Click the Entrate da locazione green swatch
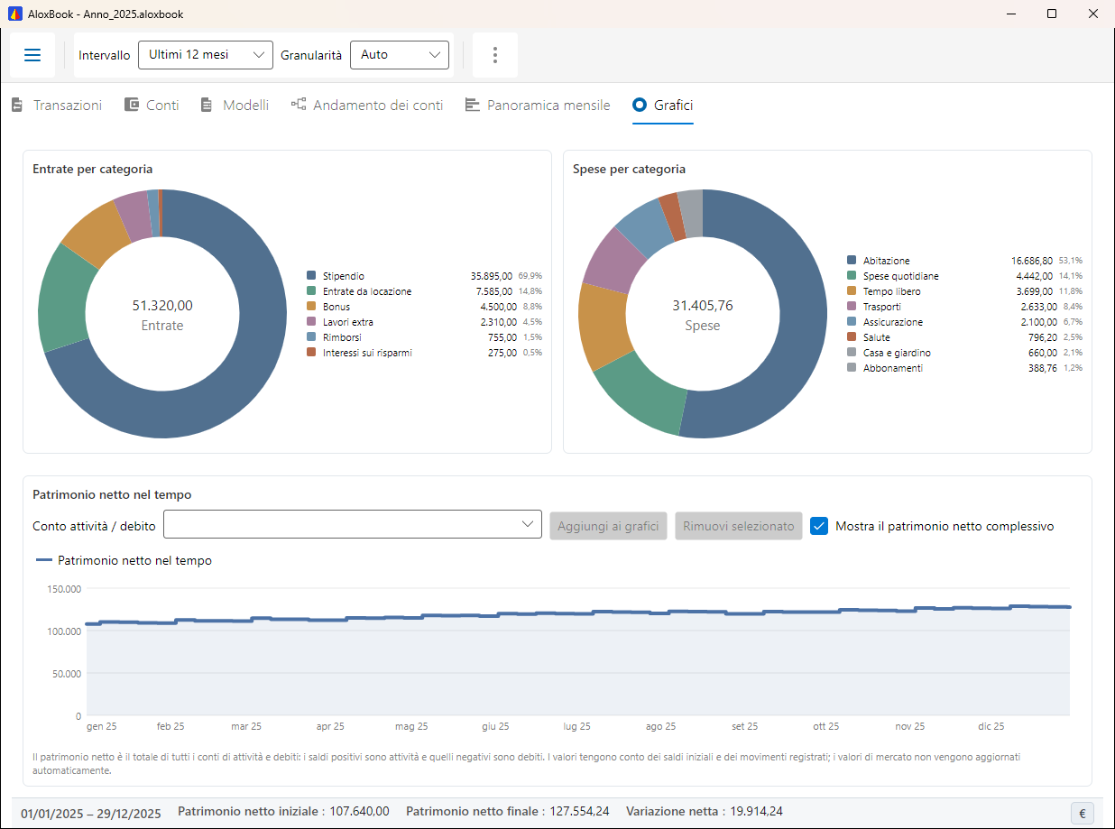Screen dimensions: 1115x829 click(311, 291)
